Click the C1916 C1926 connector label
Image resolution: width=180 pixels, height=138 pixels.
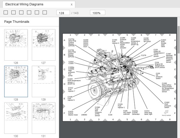tap(71, 63)
